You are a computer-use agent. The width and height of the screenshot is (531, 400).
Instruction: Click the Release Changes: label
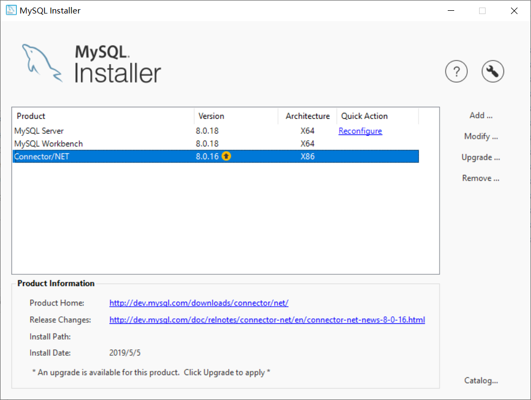[60, 320]
